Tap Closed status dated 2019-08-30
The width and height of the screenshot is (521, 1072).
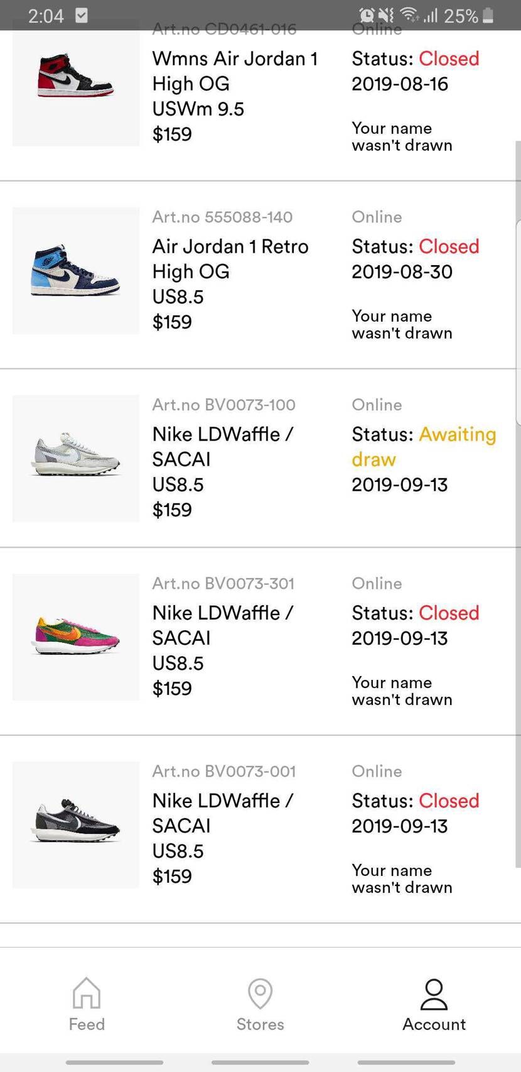tap(449, 246)
